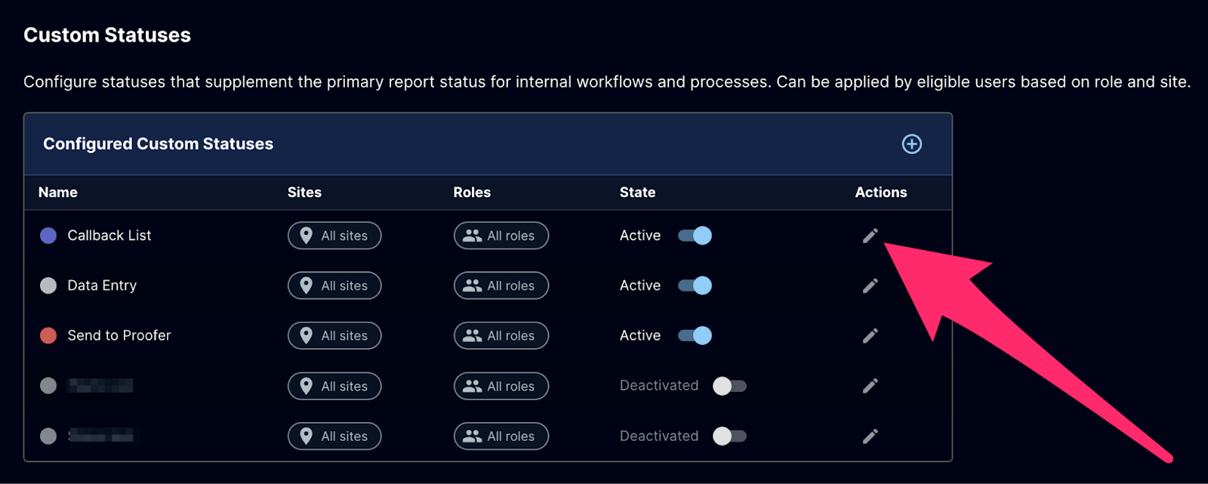
Task: Click the Deactivated label in the fourth row
Action: point(659,386)
